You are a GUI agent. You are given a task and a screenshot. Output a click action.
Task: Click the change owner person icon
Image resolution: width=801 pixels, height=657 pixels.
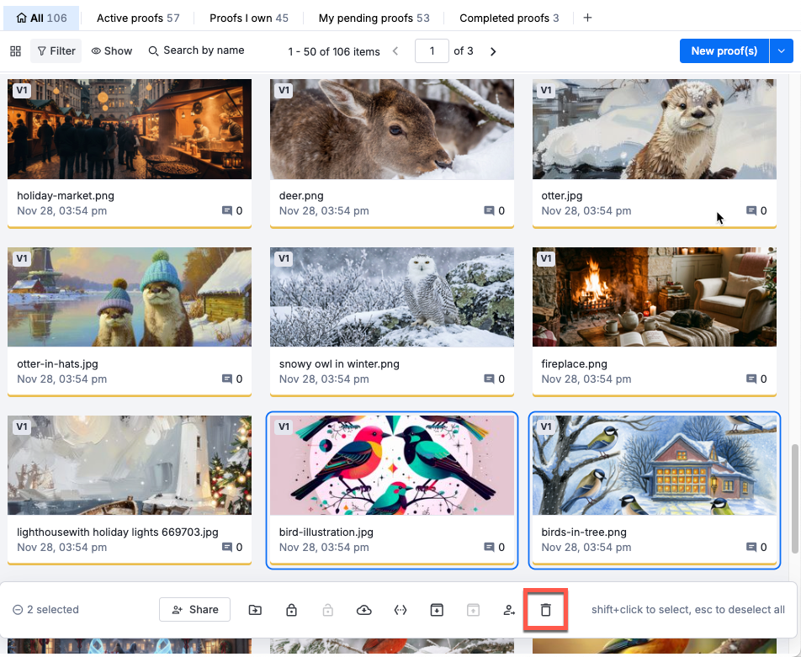click(x=509, y=610)
